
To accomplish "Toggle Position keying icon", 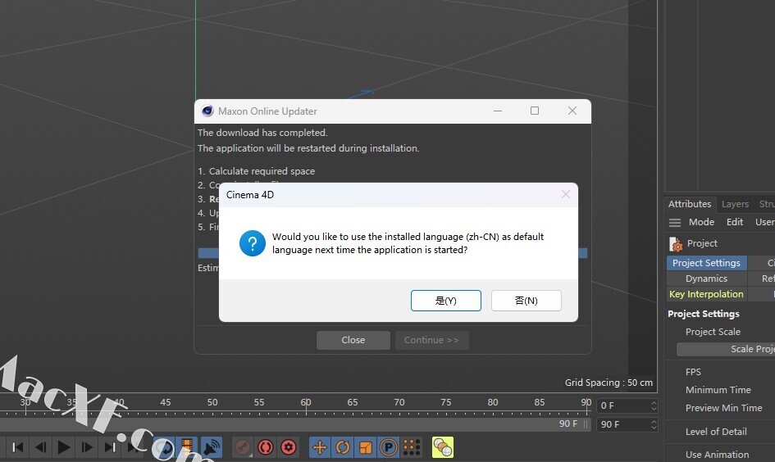I will [x=320, y=448].
